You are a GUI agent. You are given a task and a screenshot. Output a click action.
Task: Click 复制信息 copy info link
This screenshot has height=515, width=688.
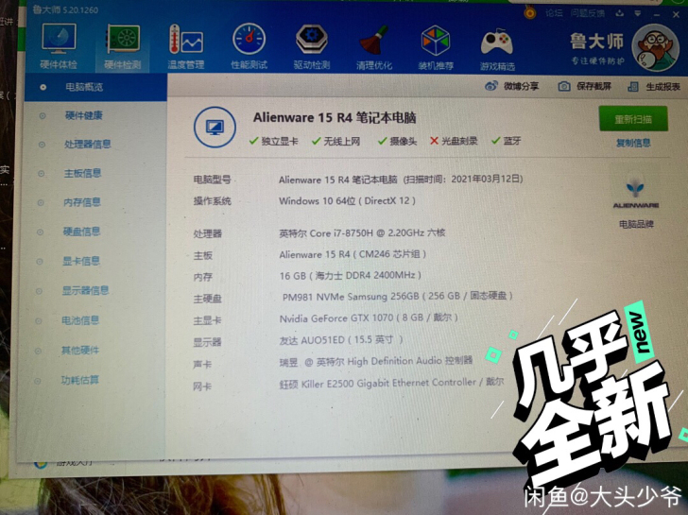click(x=633, y=143)
